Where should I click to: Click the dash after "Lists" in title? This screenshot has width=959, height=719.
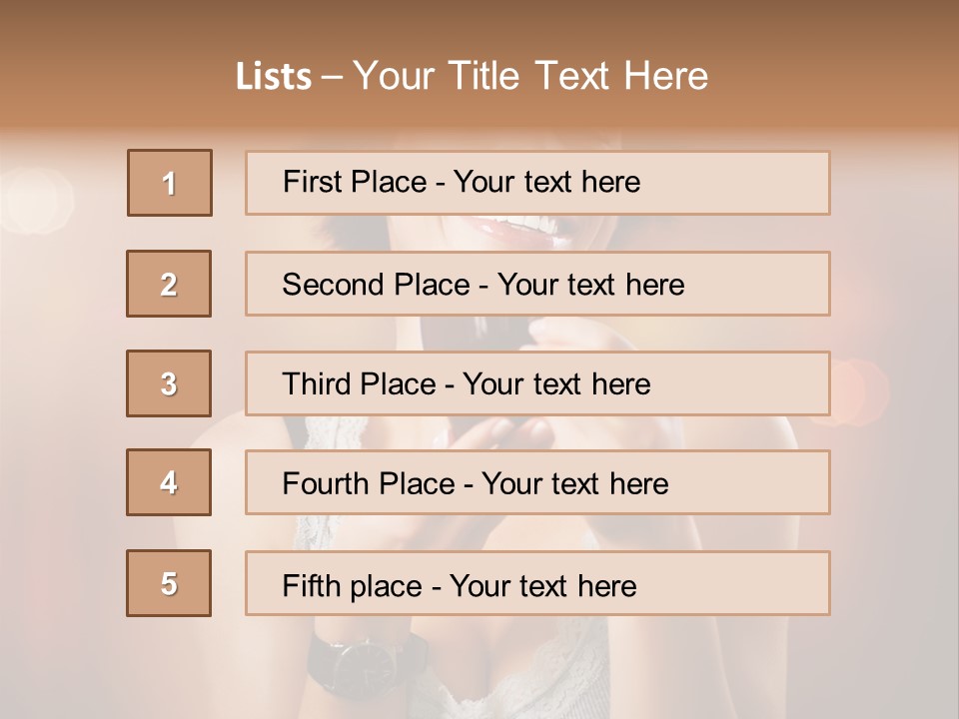click(x=332, y=78)
